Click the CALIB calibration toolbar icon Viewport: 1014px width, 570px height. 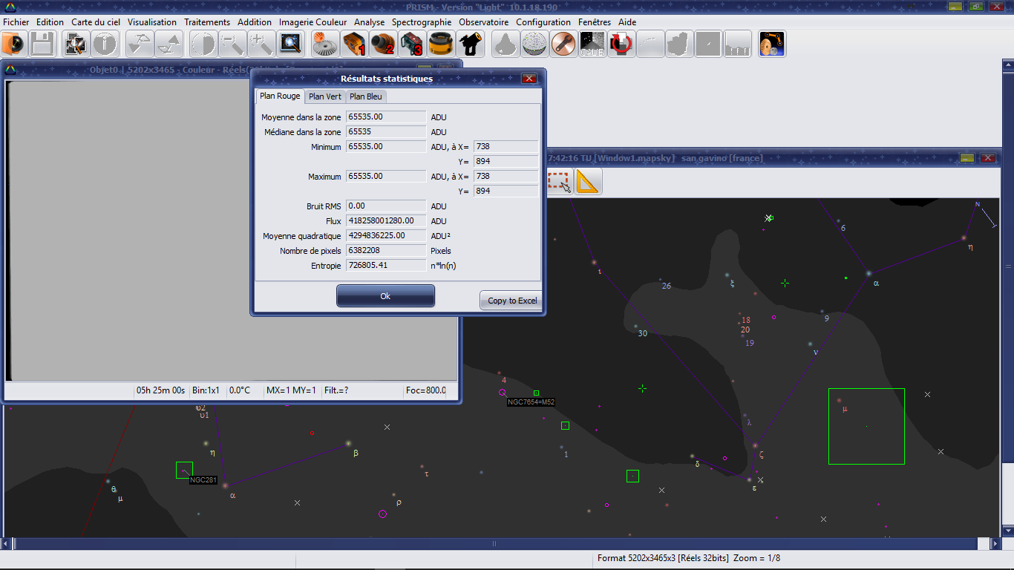pyautogui.click(x=592, y=45)
